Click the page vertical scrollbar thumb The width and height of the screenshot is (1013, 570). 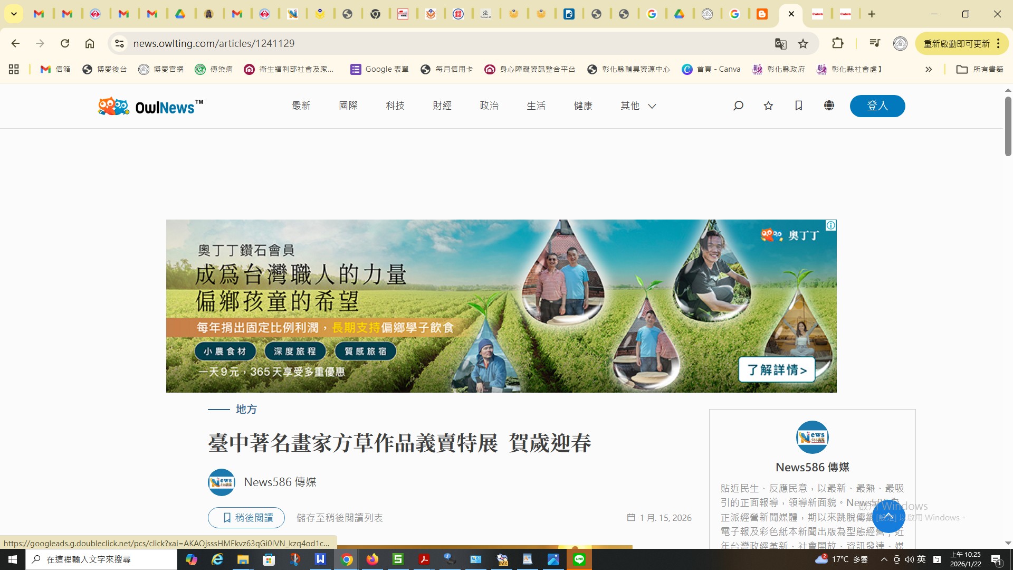1008,127
